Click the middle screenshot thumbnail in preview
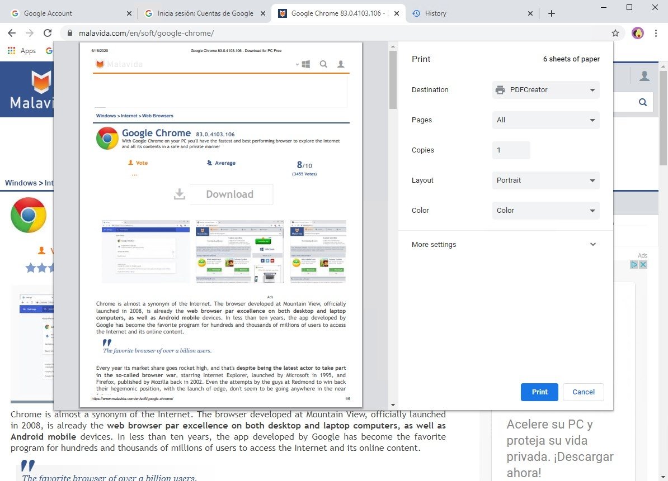The width and height of the screenshot is (668, 481). (240, 251)
